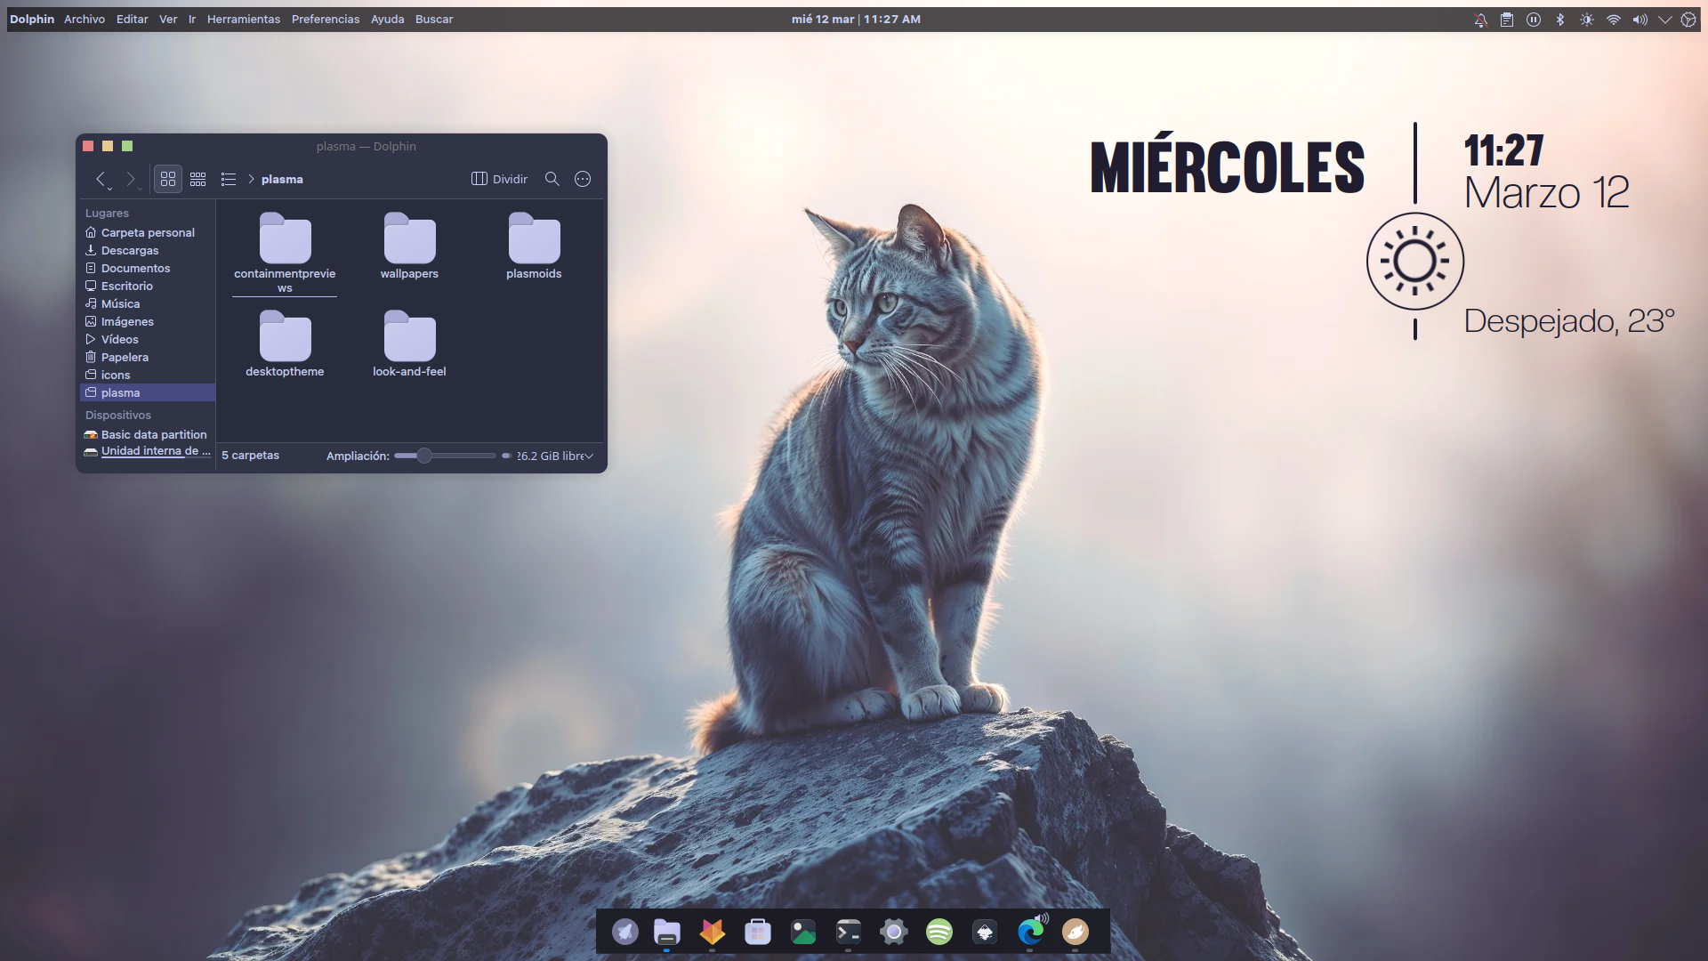Open Vídeos in the sidebar

click(148, 339)
